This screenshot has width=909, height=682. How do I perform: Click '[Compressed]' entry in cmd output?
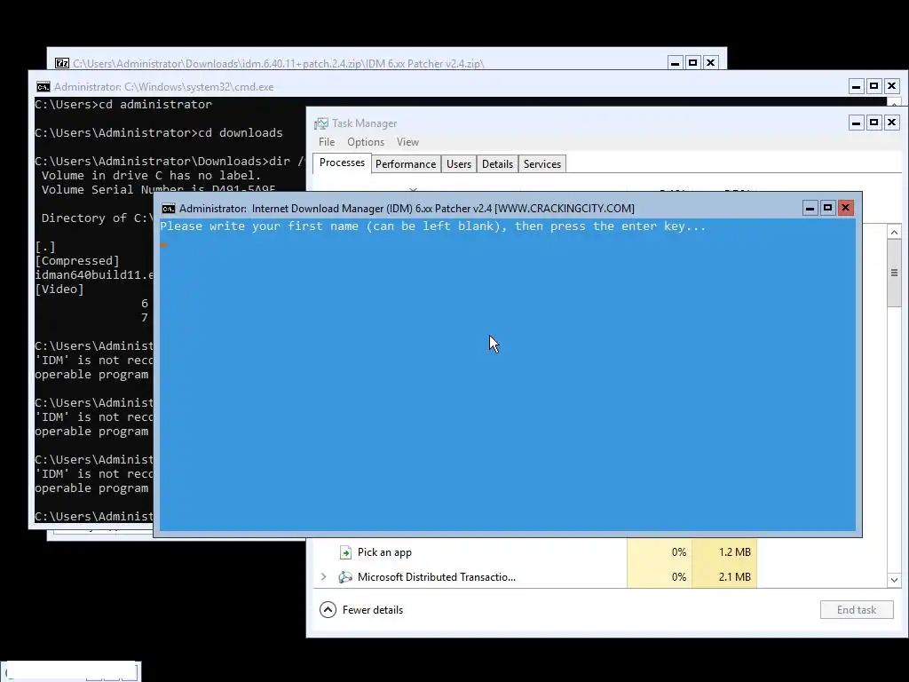(77, 261)
